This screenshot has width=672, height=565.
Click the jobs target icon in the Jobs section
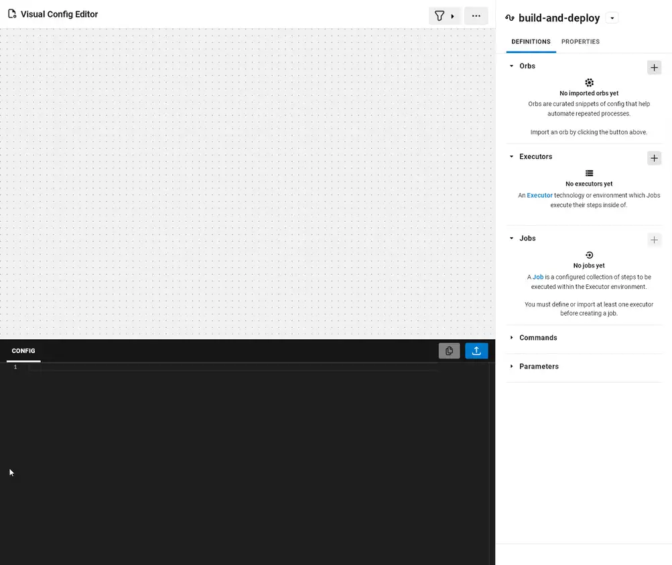pyautogui.click(x=588, y=255)
